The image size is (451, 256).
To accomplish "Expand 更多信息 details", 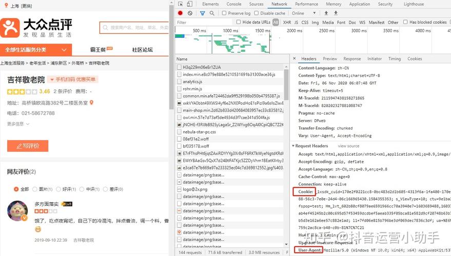I will (x=18, y=124).
